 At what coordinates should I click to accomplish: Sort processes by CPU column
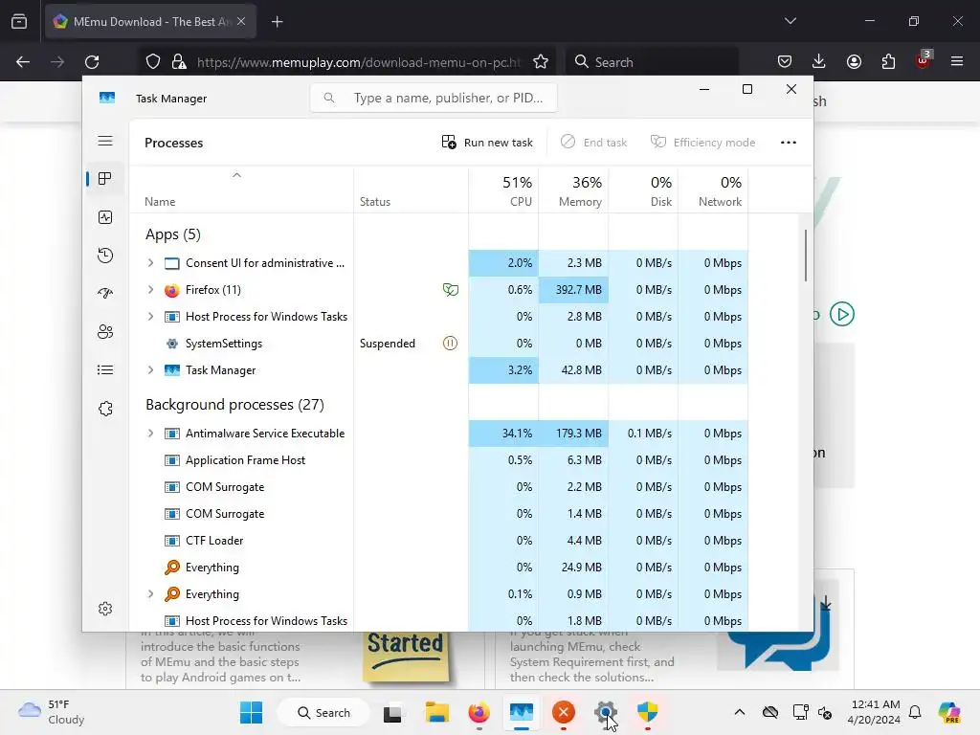[x=503, y=191]
